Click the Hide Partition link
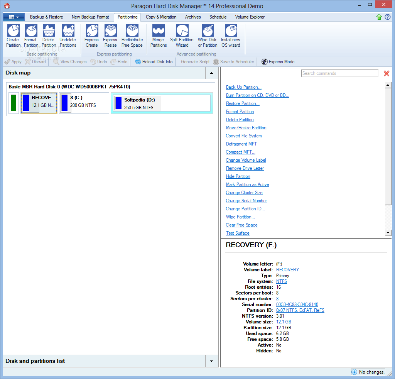 point(238,176)
